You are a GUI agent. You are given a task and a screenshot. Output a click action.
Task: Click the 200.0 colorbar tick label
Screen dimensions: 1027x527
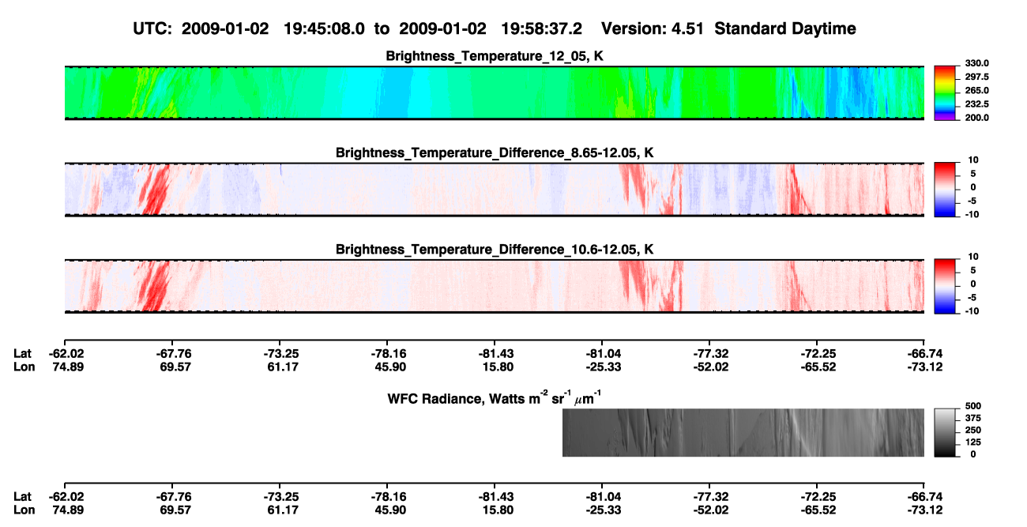(x=976, y=118)
